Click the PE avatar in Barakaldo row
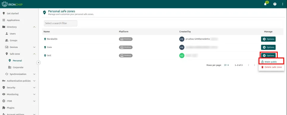 click(182, 39)
